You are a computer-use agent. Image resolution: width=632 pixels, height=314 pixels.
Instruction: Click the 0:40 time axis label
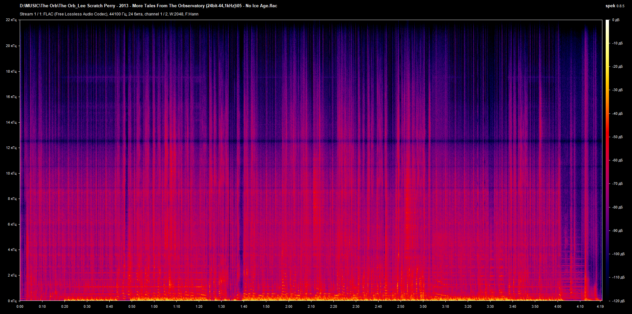point(109,306)
